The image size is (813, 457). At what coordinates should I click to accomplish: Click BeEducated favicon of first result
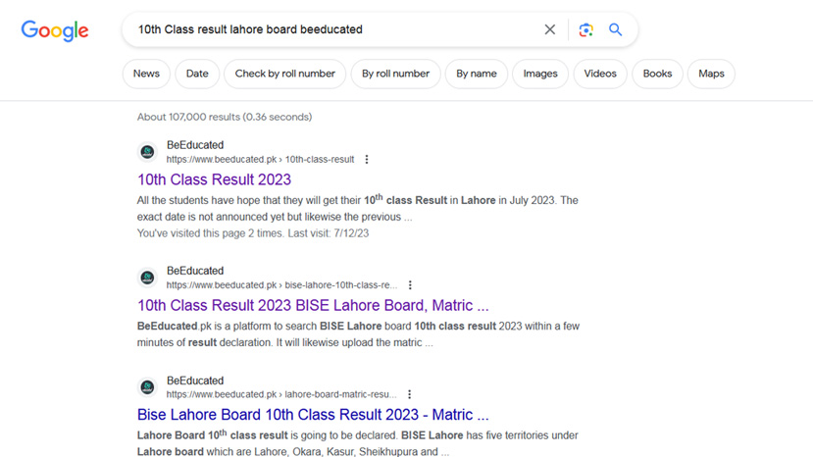tap(147, 152)
